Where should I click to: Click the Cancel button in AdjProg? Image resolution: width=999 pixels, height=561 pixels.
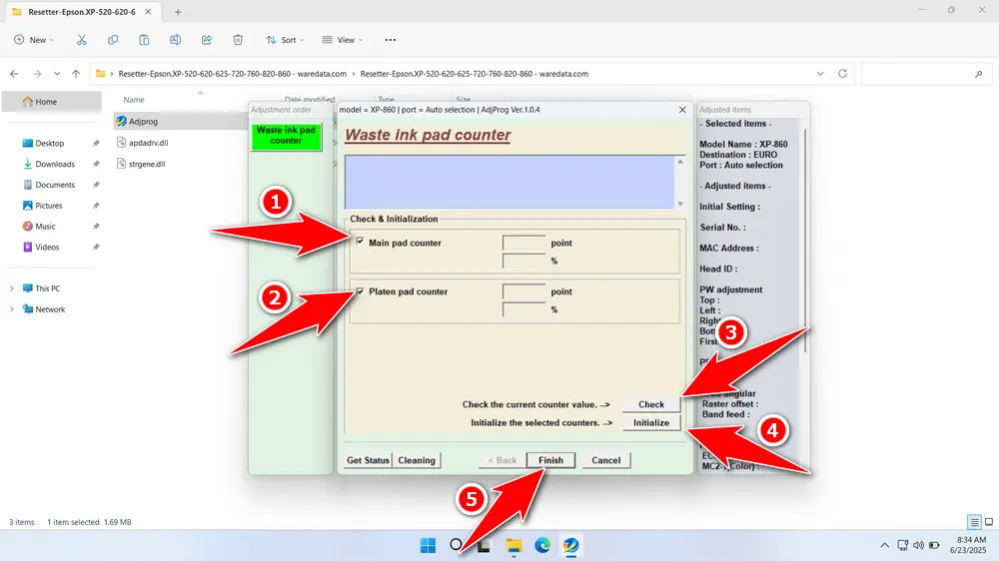click(x=606, y=460)
